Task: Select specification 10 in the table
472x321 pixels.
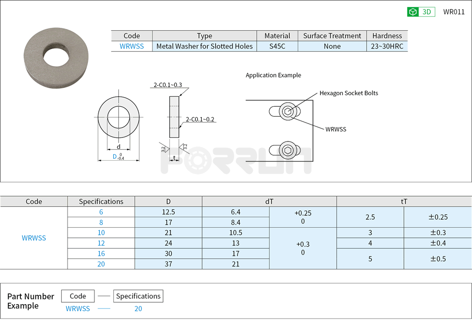Action: pyautogui.click(x=101, y=233)
